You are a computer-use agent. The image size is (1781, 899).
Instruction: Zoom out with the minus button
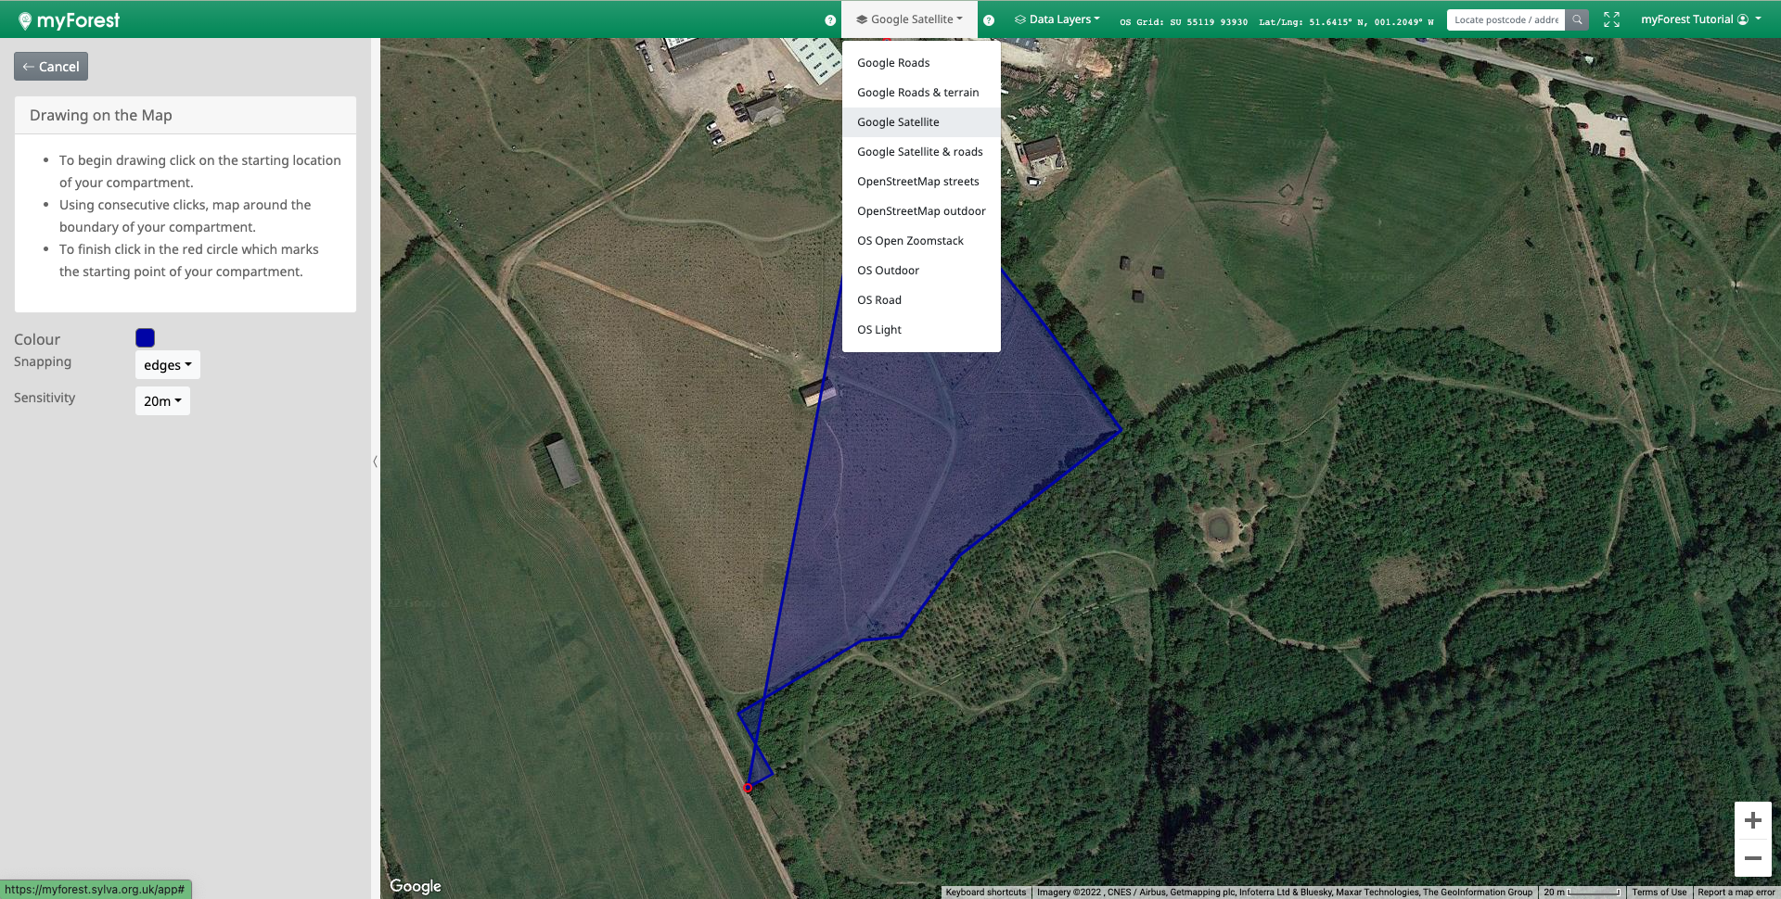1752,858
